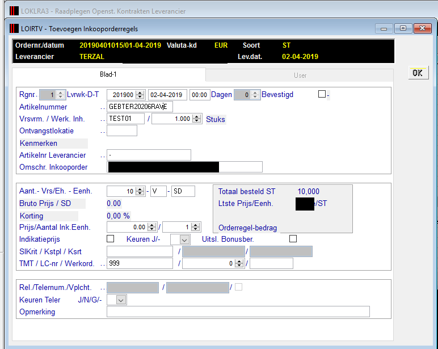Click the time field 00:00

tap(200, 95)
